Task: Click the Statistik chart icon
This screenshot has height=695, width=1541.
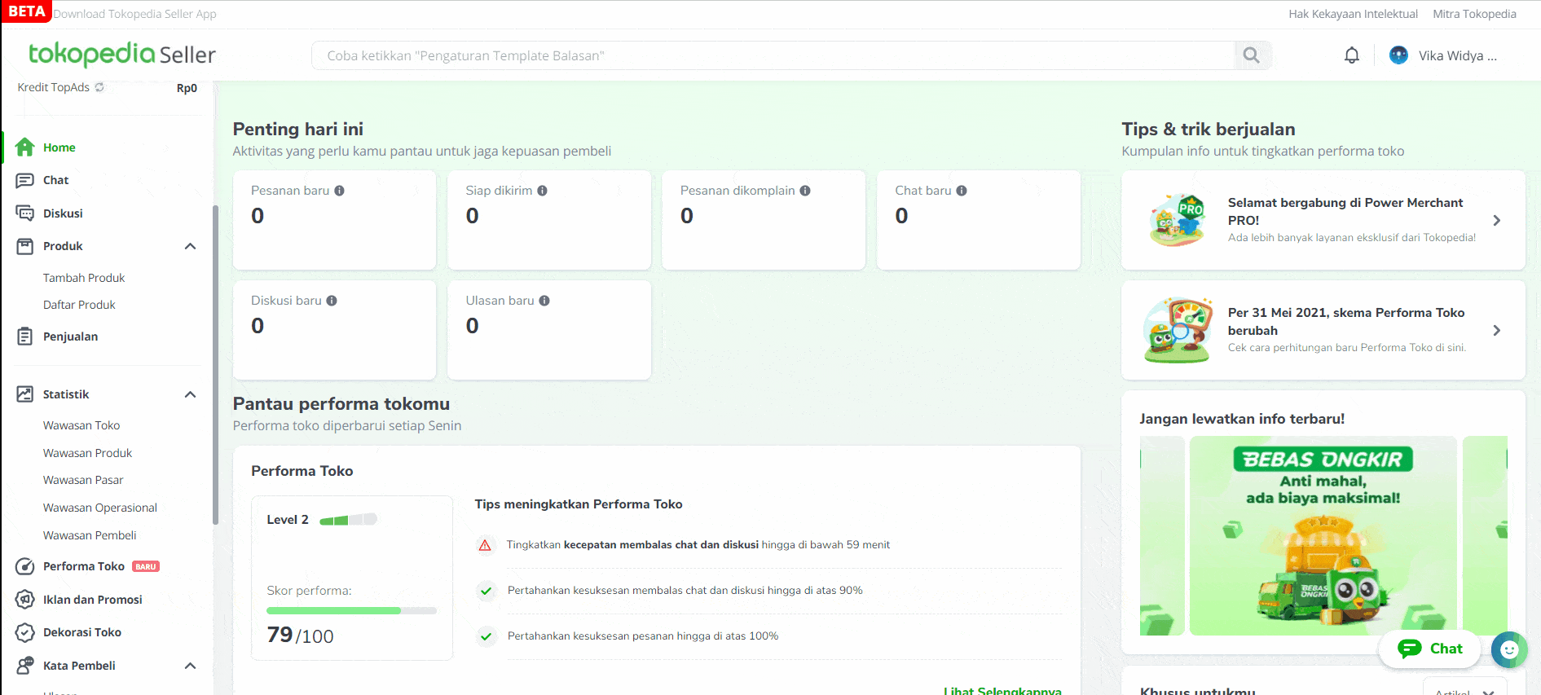Action: pos(25,394)
